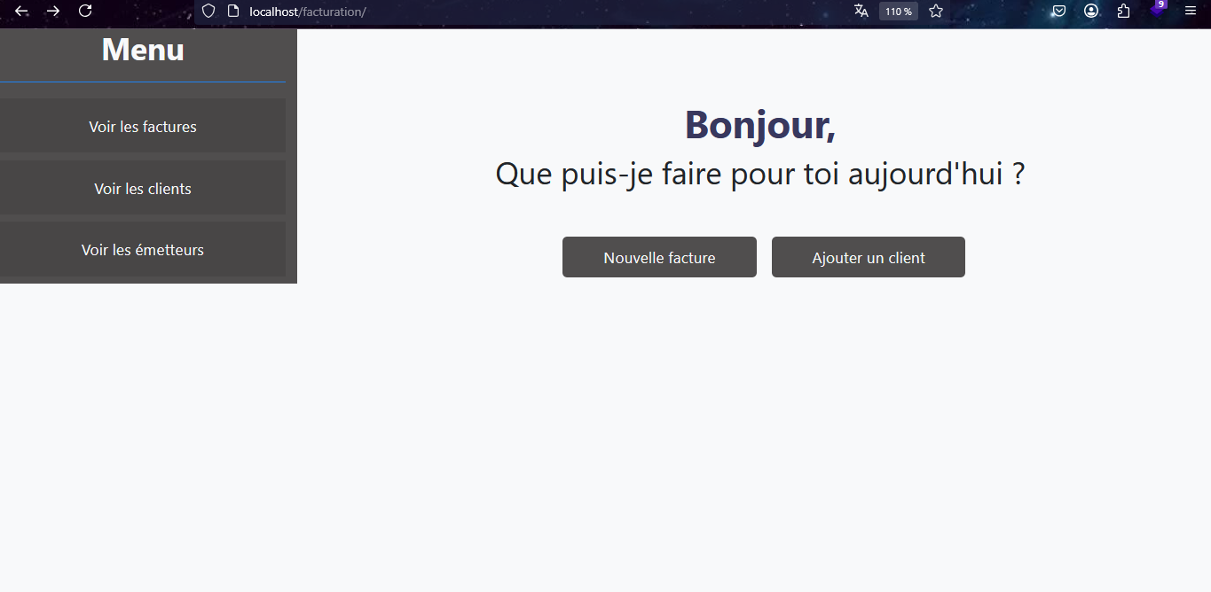Open Voir les émetteurs menu item
The image size is (1211, 592).
pyautogui.click(x=143, y=249)
